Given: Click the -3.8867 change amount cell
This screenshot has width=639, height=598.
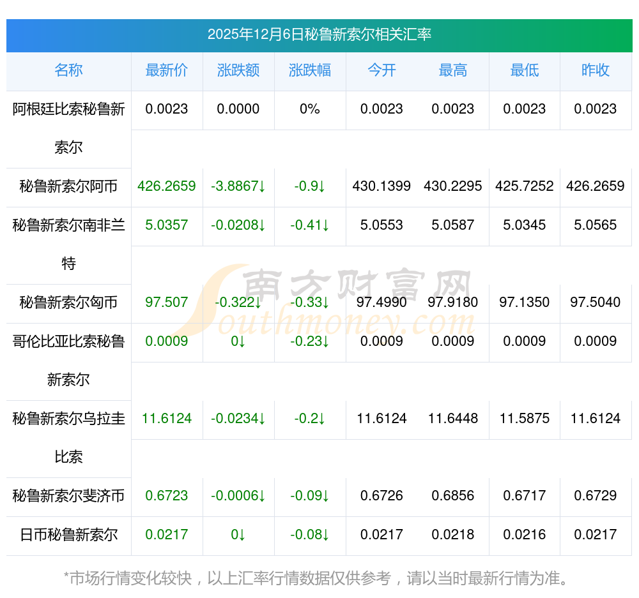Looking at the screenshot, I should pos(238,186).
